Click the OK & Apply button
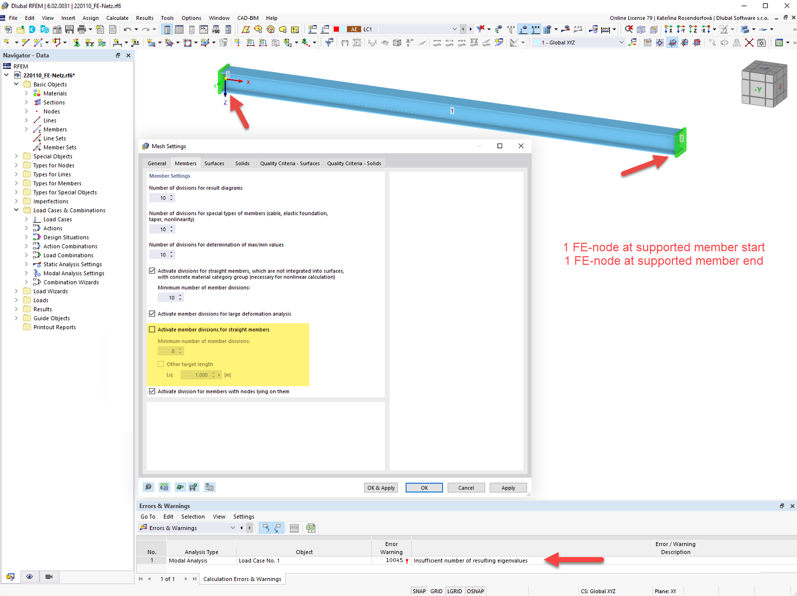The height and width of the screenshot is (596, 797). 381,488
